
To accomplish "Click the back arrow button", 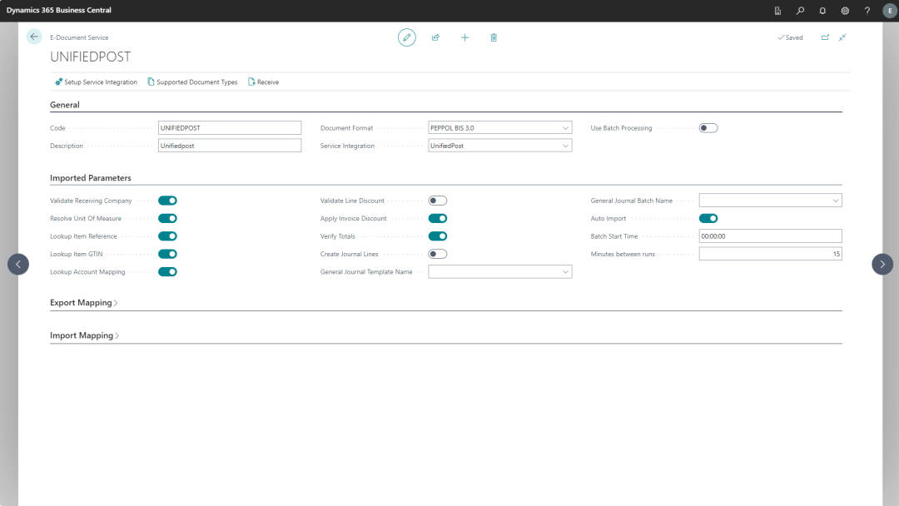I will [x=34, y=37].
